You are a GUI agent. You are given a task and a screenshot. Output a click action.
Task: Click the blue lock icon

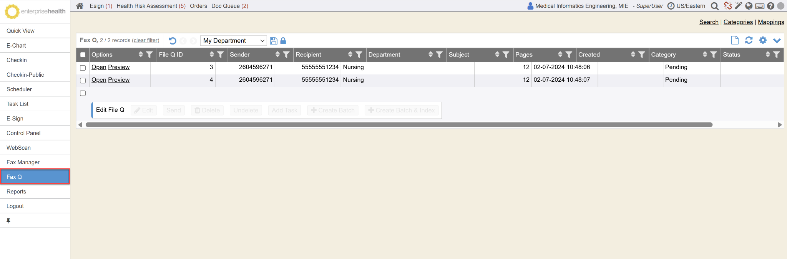point(283,41)
